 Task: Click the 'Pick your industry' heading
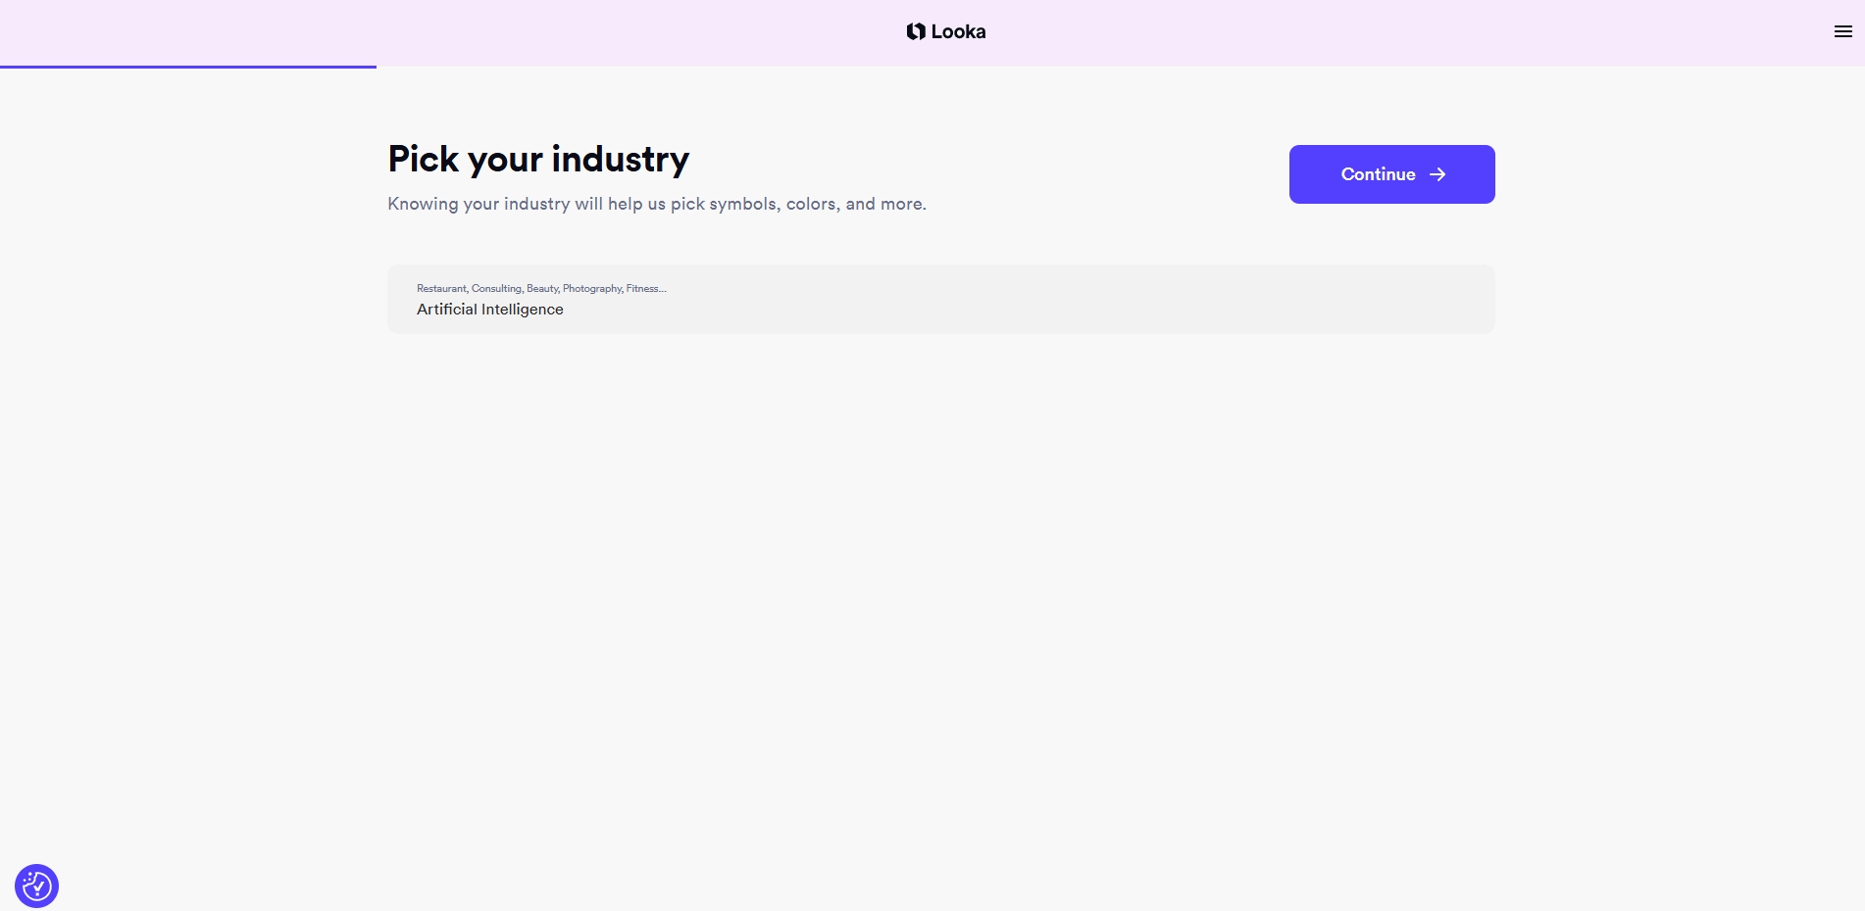tap(538, 159)
